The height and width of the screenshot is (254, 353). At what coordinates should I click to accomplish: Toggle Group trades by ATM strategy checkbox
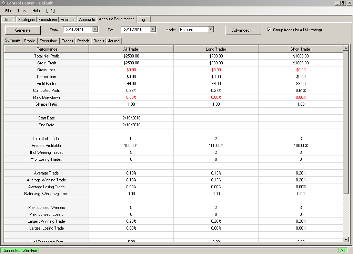269,30
